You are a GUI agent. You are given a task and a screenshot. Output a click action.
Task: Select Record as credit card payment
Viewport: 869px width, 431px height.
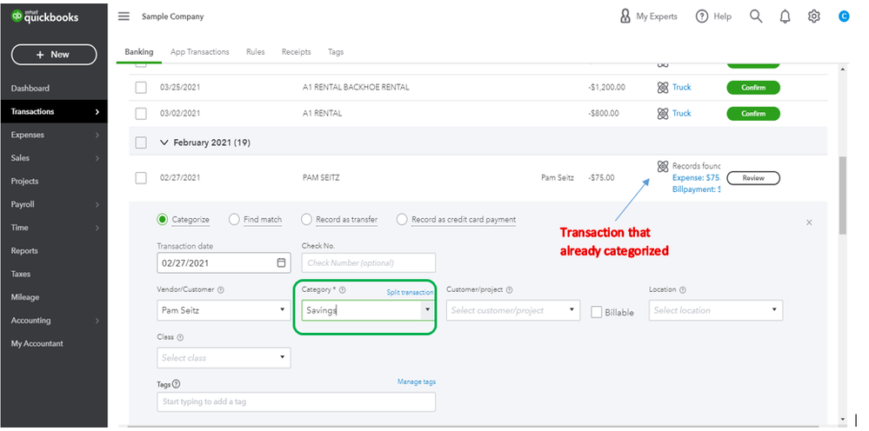click(x=402, y=220)
